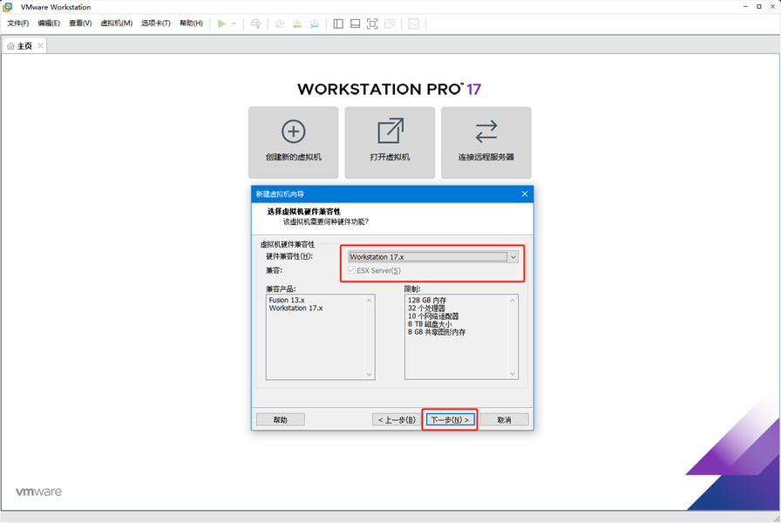
Task: Click the 128 GB 内存 limit entry
Action: pos(427,300)
